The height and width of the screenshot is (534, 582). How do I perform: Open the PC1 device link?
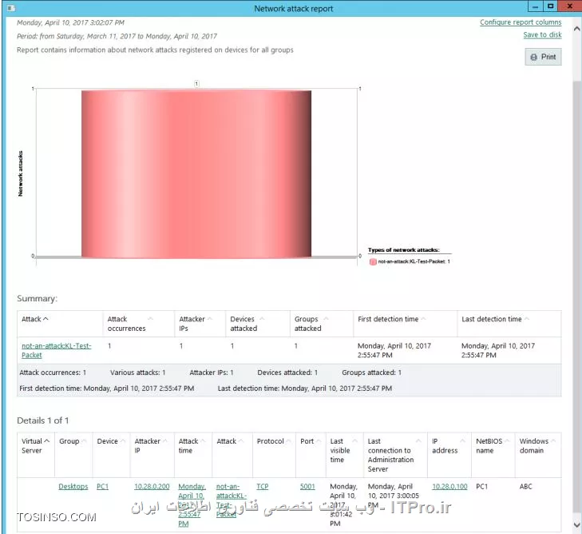(x=102, y=486)
